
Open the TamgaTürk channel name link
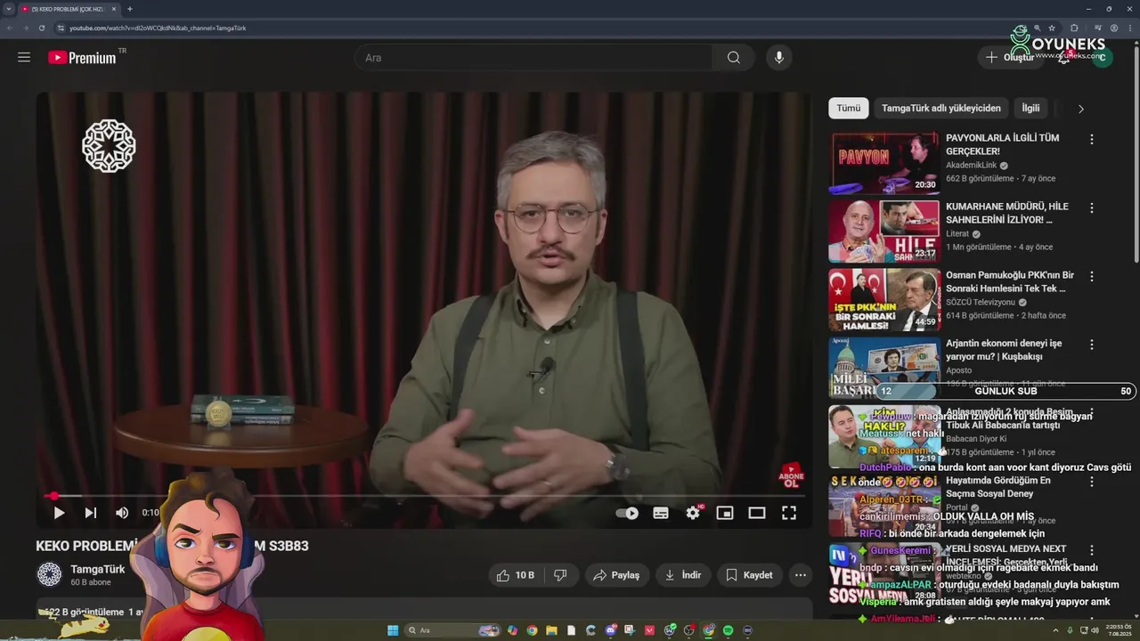click(98, 569)
